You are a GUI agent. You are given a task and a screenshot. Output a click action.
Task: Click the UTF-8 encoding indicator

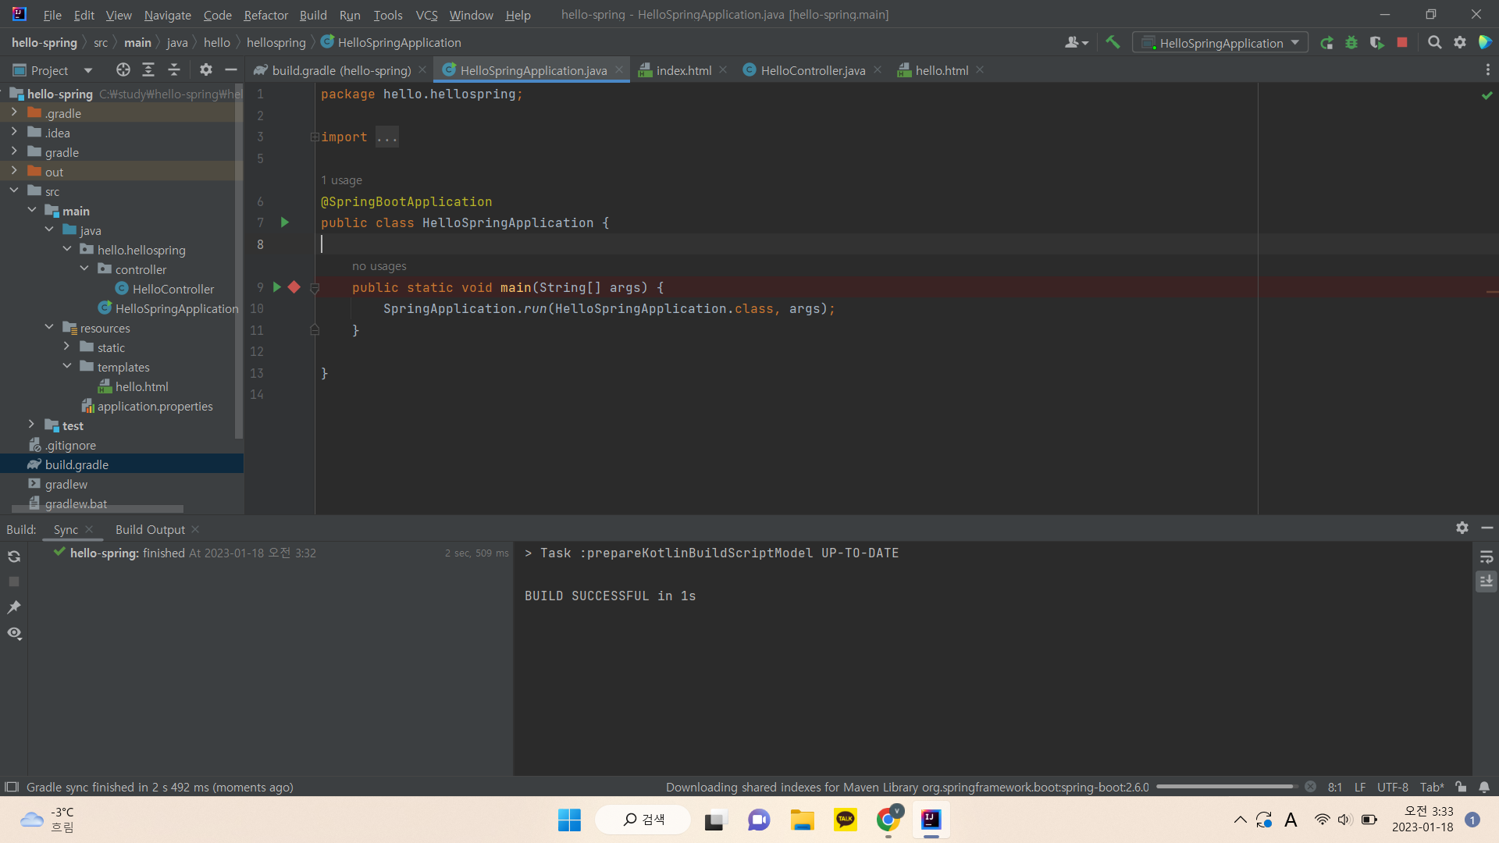click(x=1392, y=787)
